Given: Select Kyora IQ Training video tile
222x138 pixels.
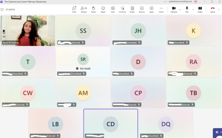Looking at the screenshot, I should (x=28, y=31).
